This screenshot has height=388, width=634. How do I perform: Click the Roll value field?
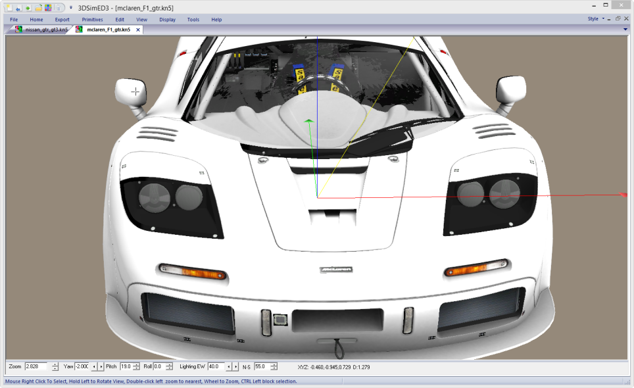pyautogui.click(x=159, y=366)
